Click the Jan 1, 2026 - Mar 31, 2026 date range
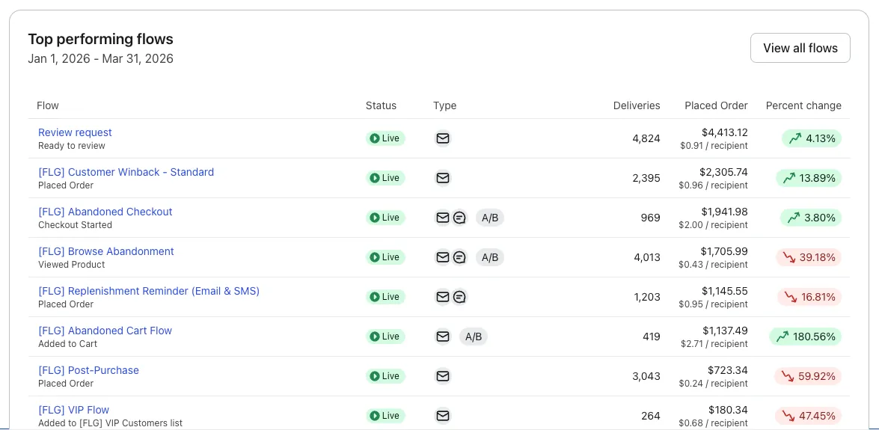Screen dimensions: 879x430 pyautogui.click(x=101, y=58)
